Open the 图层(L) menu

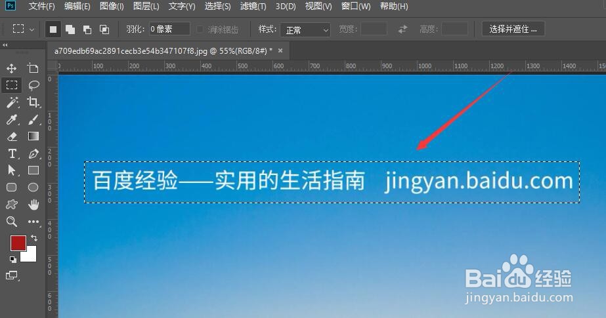[146, 6]
